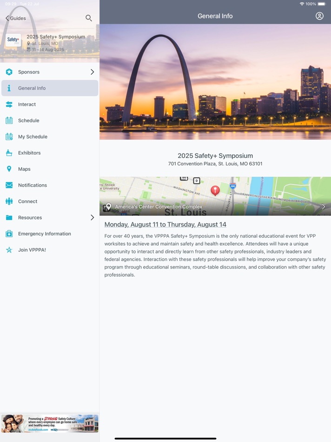
Task: Go back to Guides
Action: [x=16, y=18]
